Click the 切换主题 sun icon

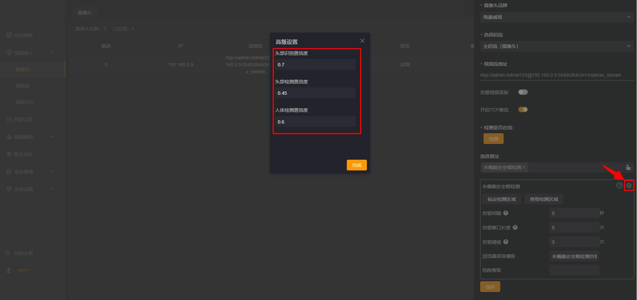coord(8,253)
